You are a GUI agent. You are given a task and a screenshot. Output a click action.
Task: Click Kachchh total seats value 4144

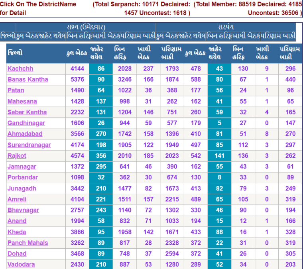click(77, 69)
